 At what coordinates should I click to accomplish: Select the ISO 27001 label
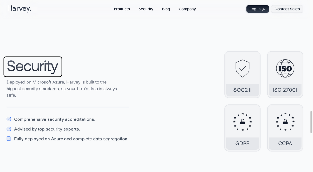[285, 90]
